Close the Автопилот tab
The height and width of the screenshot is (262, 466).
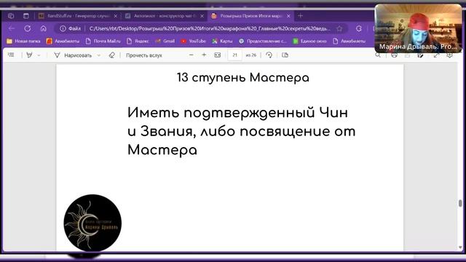[202, 16]
